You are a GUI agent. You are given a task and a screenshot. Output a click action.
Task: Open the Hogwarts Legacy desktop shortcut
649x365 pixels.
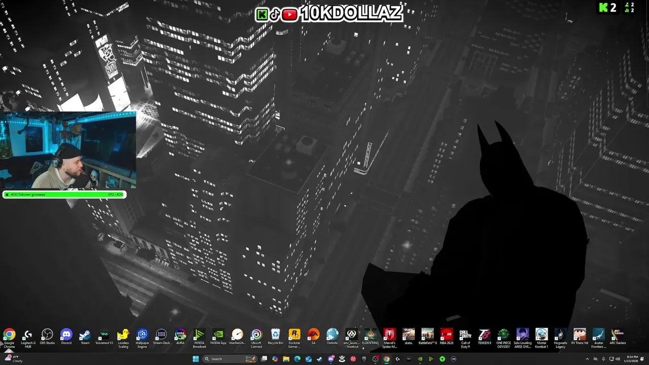[560, 338]
